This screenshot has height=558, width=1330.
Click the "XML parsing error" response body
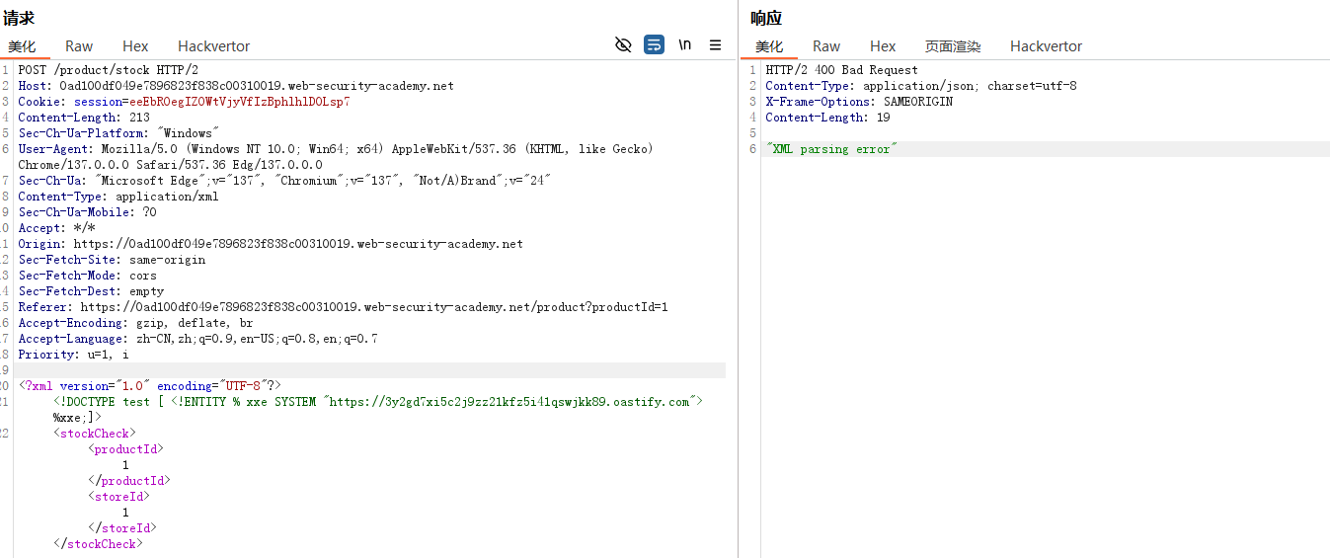point(831,149)
